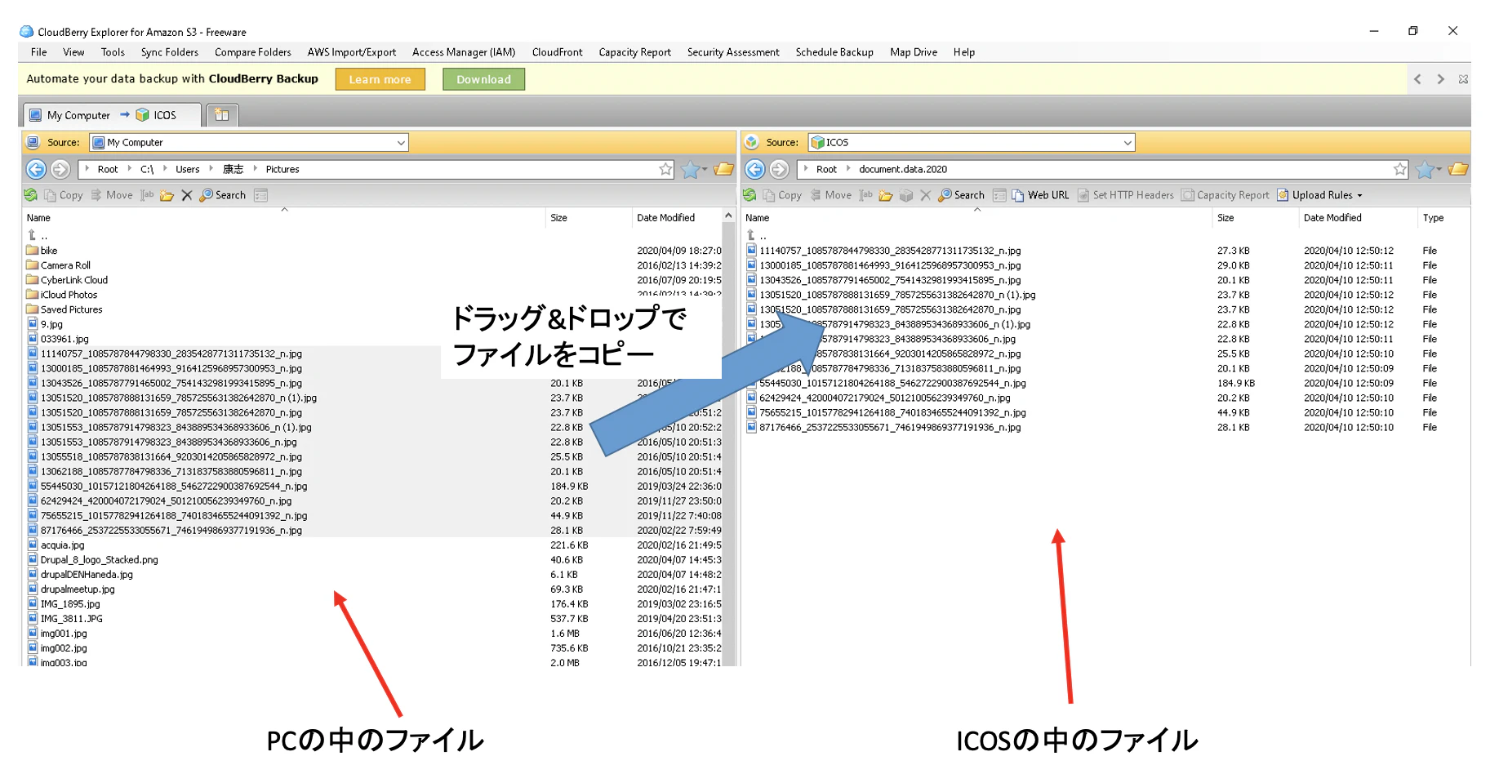
Task: Expand the Upload Rules dropdown
Action: 1360,196
